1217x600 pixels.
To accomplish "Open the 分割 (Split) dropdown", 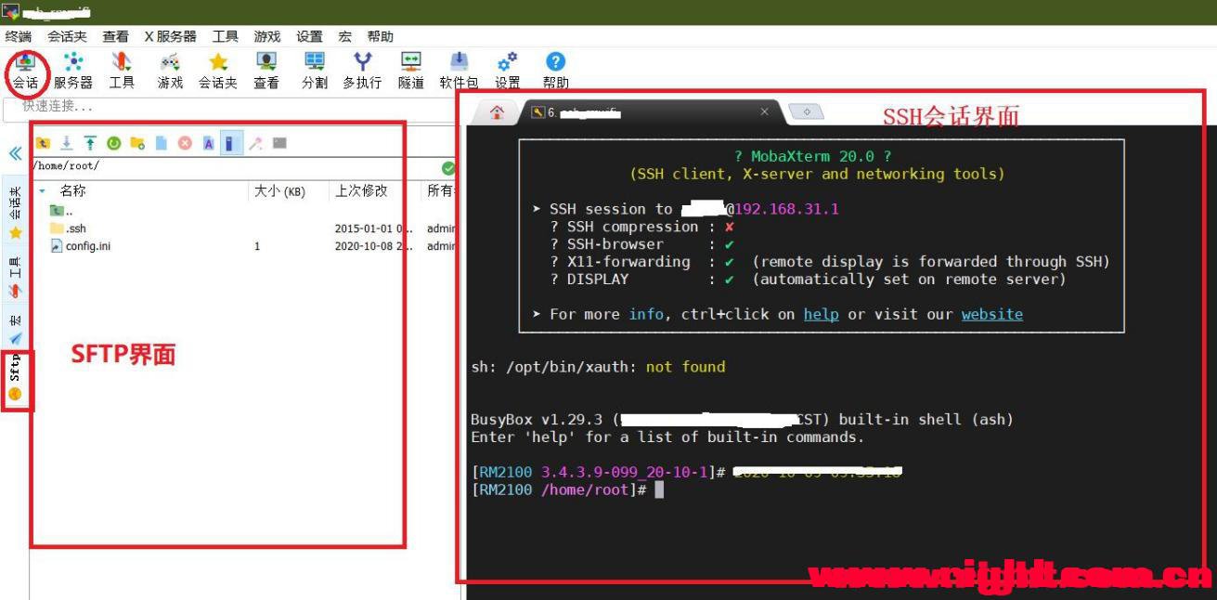I will click(315, 71).
